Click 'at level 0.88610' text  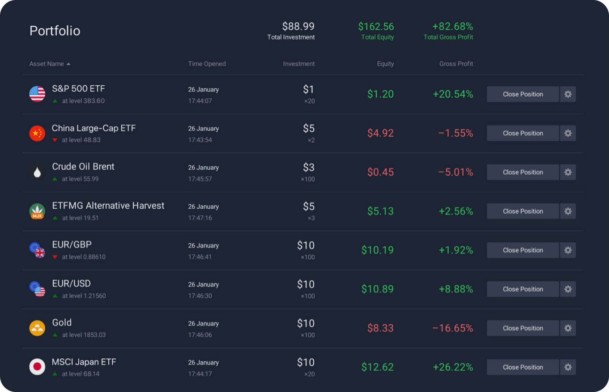84,257
